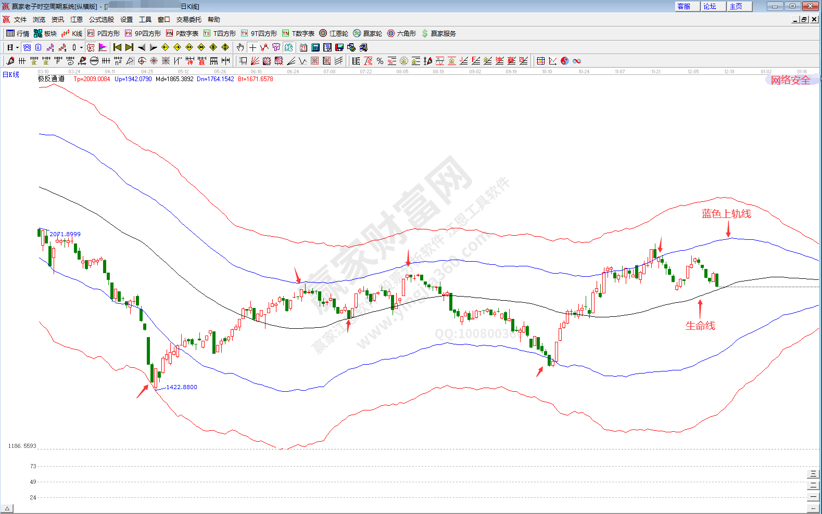Jump to first bar with skip-to-start icon
Viewport: 822px width, 514px height.
(x=117, y=47)
